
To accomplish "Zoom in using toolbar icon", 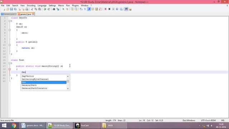I will (x=63, y=9).
